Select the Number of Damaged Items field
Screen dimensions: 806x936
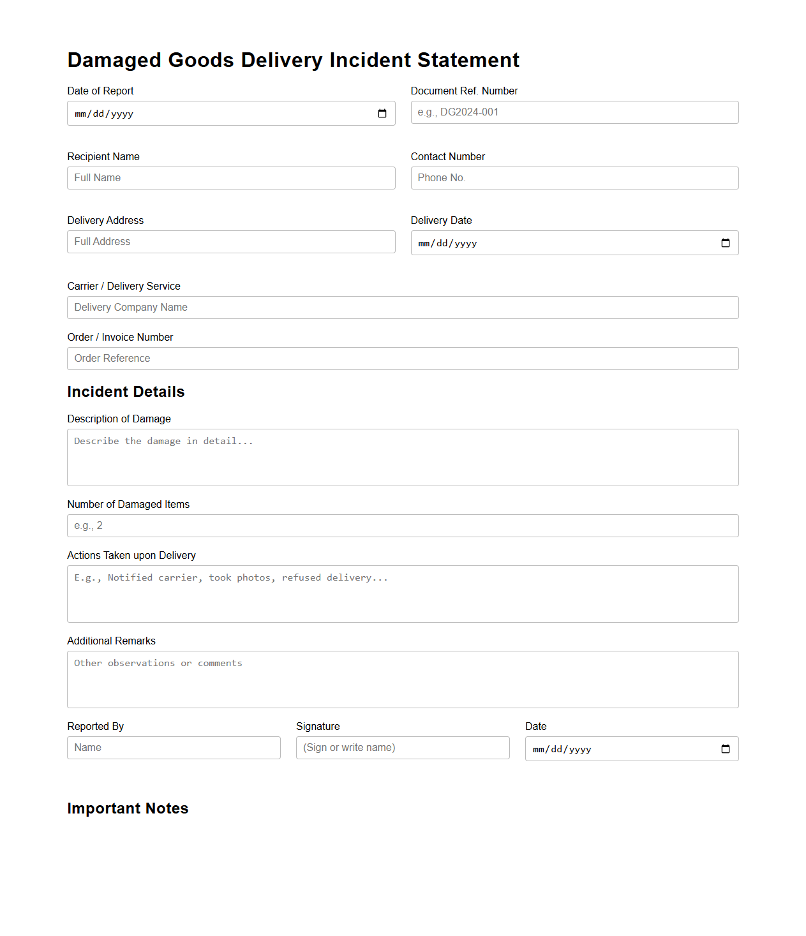(x=403, y=526)
